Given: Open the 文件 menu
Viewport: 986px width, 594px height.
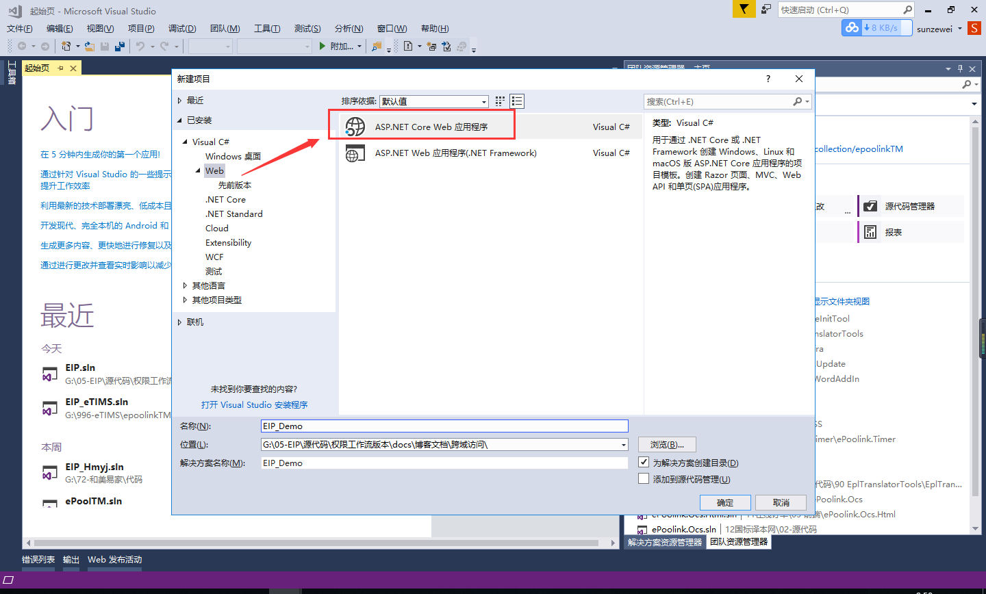Looking at the screenshot, I should coord(20,28).
